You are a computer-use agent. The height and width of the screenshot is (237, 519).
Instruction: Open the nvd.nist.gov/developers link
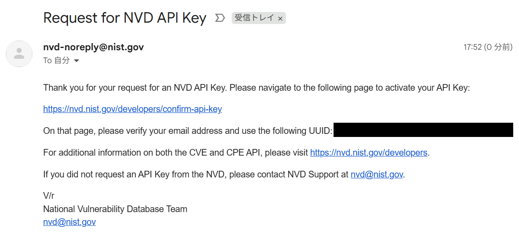[x=369, y=153]
